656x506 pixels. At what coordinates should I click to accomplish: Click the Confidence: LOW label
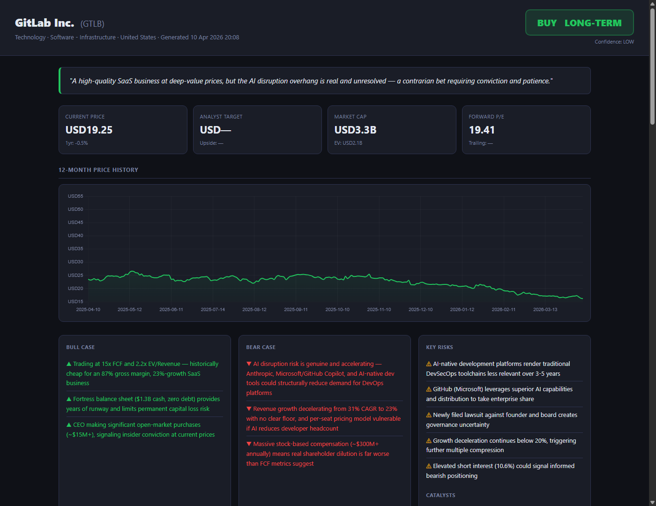614,42
